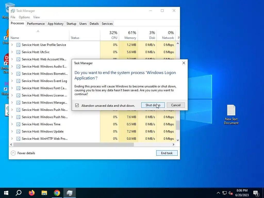Click gear icon of Windows Biometri... row
This screenshot has height=198, width=264.
click(x=18, y=74)
